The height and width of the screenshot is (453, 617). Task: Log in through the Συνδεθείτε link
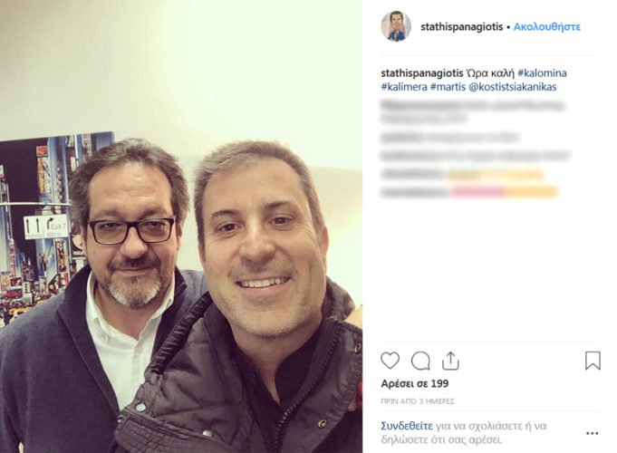click(x=407, y=426)
